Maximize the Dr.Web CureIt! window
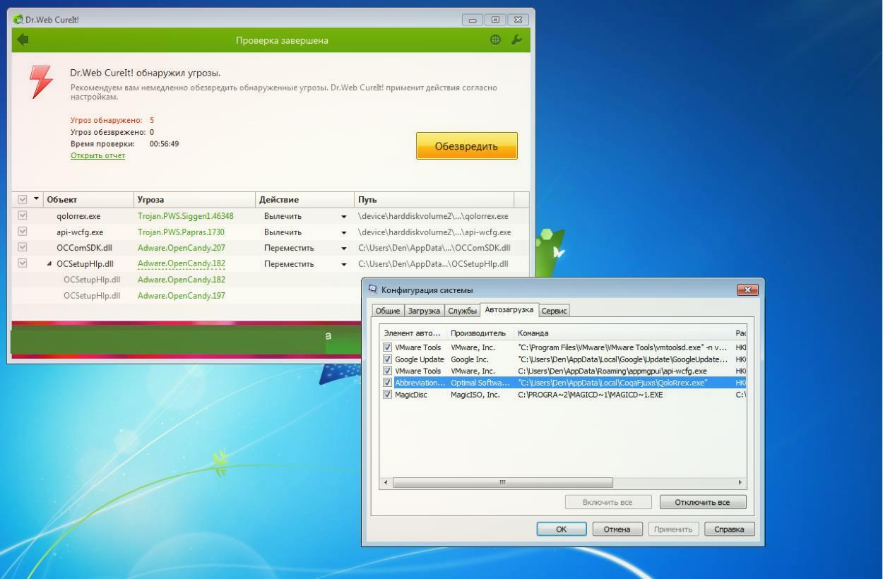 495,19
